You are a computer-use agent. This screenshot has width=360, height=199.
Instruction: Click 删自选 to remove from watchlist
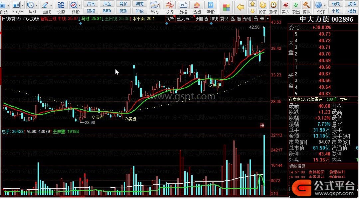[x=202, y=19]
